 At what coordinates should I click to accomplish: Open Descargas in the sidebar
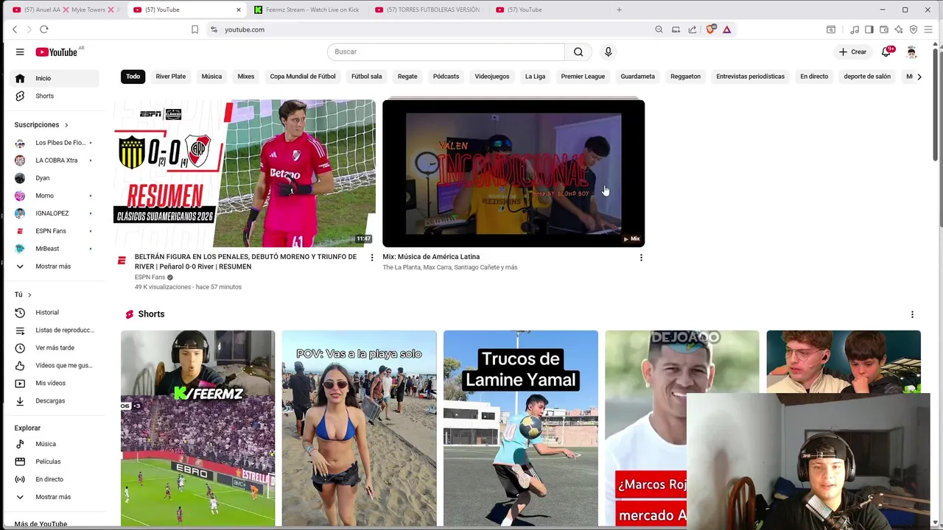[x=55, y=400]
